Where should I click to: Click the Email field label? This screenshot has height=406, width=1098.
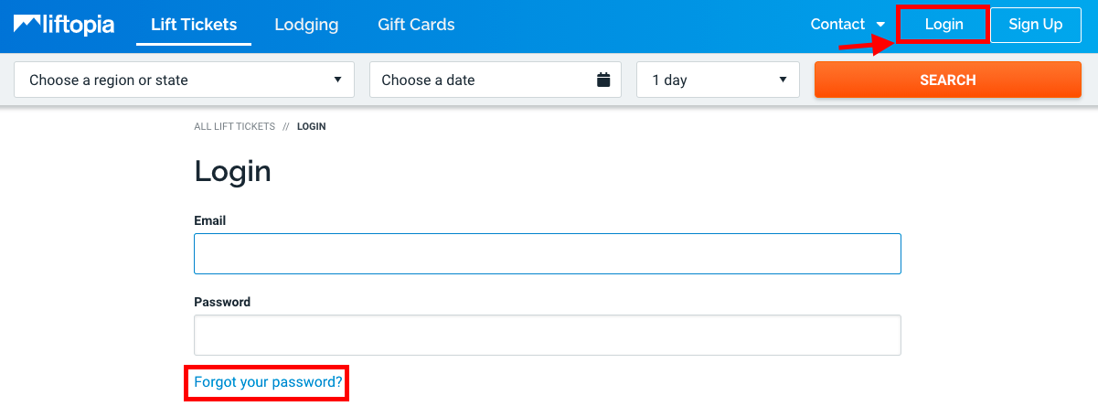(209, 220)
